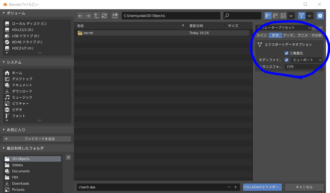
Task: Switch to その他 tab
Action: point(316,35)
